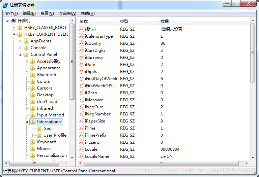The width and height of the screenshot is (259, 177).
Task: Click the string icon beside iCurrency
Action: tap(81, 57)
